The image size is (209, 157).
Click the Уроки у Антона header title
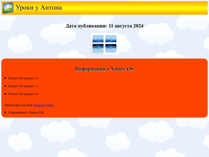pos(39,8)
